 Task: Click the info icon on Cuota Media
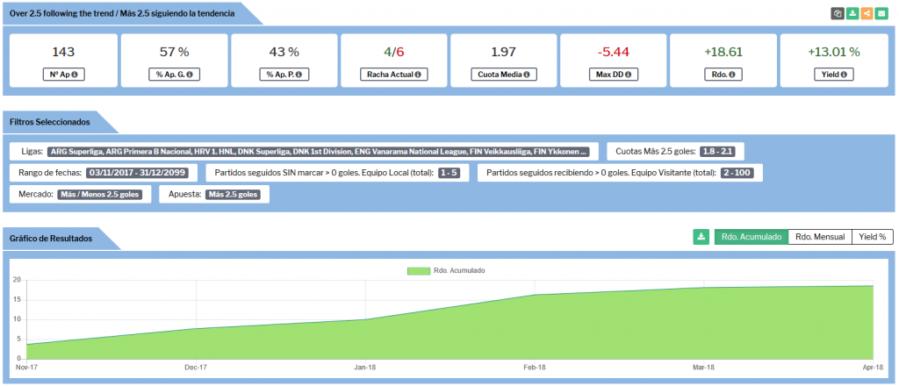tap(525, 75)
